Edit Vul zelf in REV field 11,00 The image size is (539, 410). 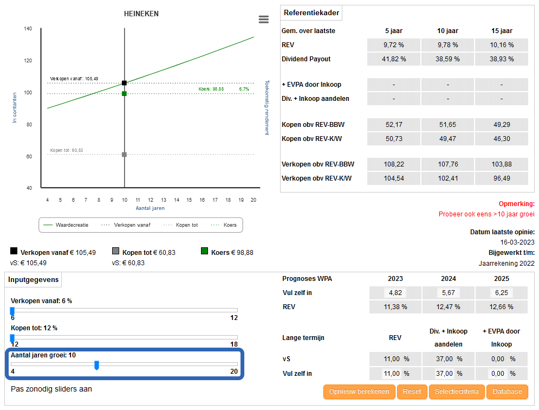pyautogui.click(x=392, y=374)
